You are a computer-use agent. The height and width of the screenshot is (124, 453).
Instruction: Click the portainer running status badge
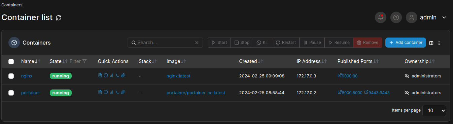[x=61, y=93]
